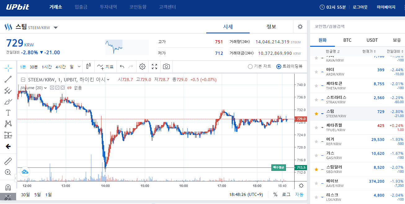Select the crosshair cursor tool
The image size is (405, 204).
[8, 67]
